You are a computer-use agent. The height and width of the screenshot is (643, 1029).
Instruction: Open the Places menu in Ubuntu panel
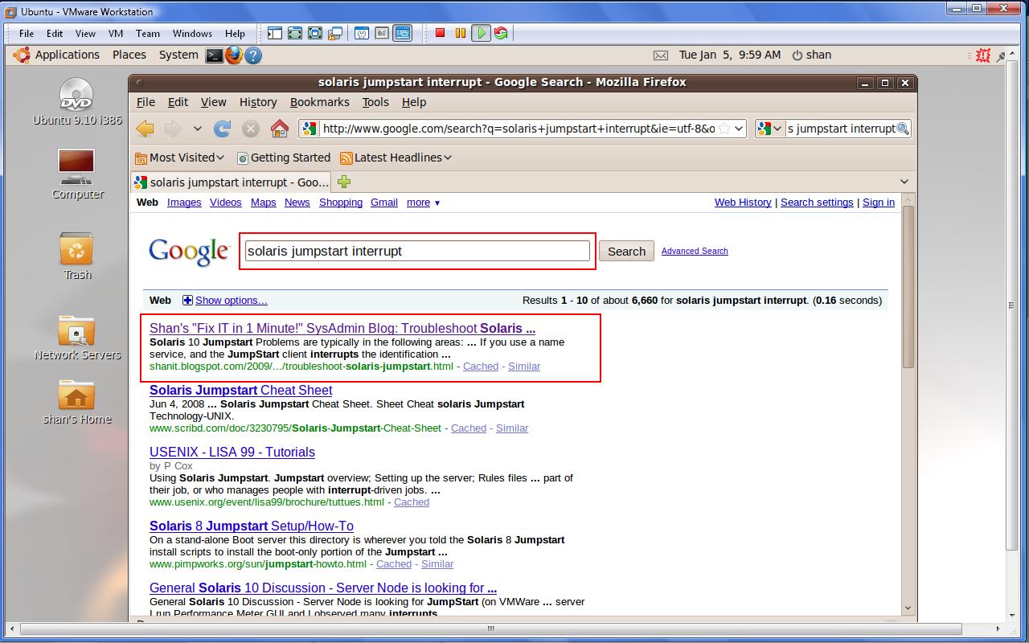pyautogui.click(x=129, y=55)
